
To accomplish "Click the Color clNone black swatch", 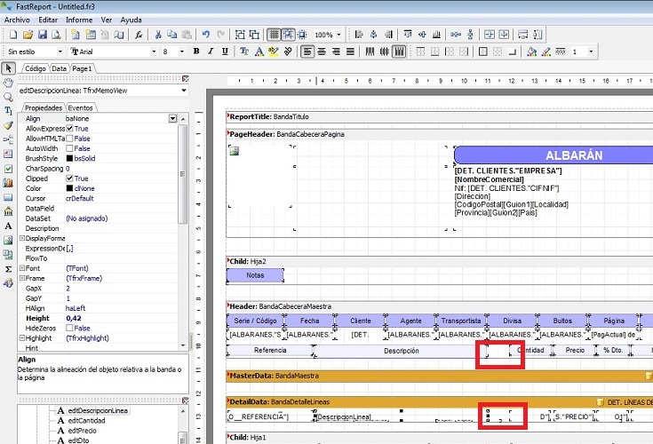I will [x=70, y=188].
